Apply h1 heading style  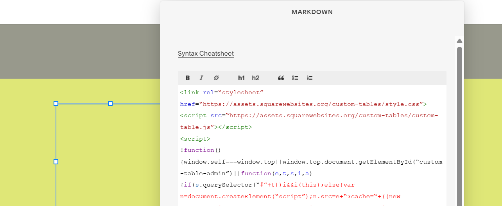242,78
